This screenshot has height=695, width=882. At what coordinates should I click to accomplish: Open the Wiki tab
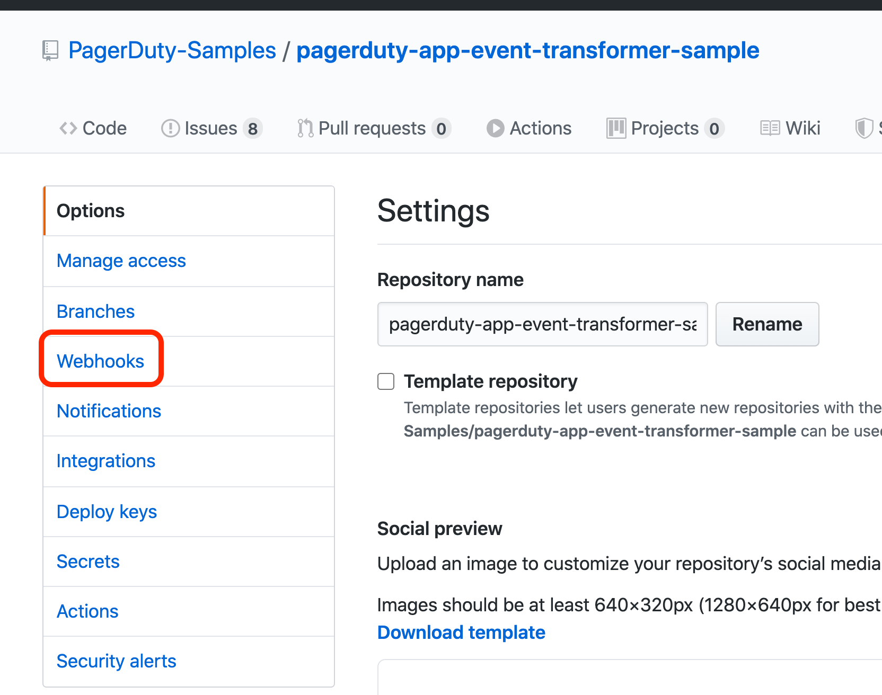pyautogui.click(x=790, y=128)
